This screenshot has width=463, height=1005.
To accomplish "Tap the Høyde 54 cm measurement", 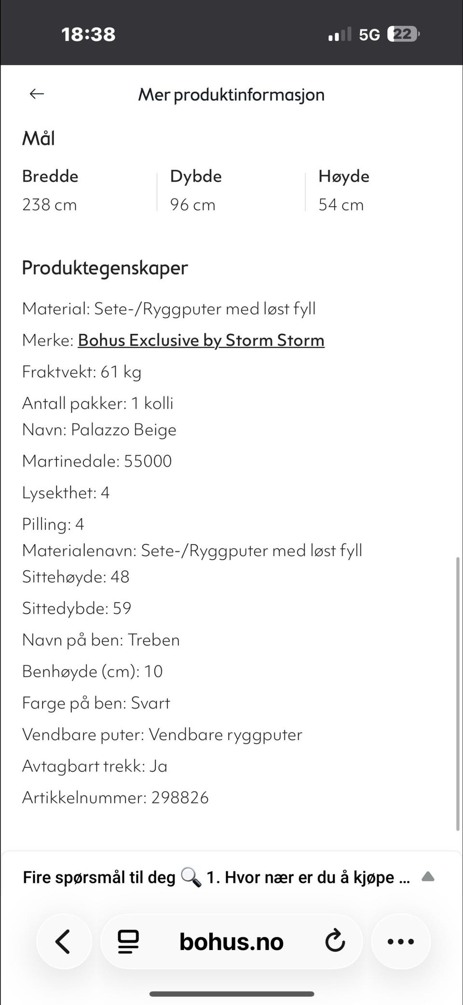I will coord(343,190).
